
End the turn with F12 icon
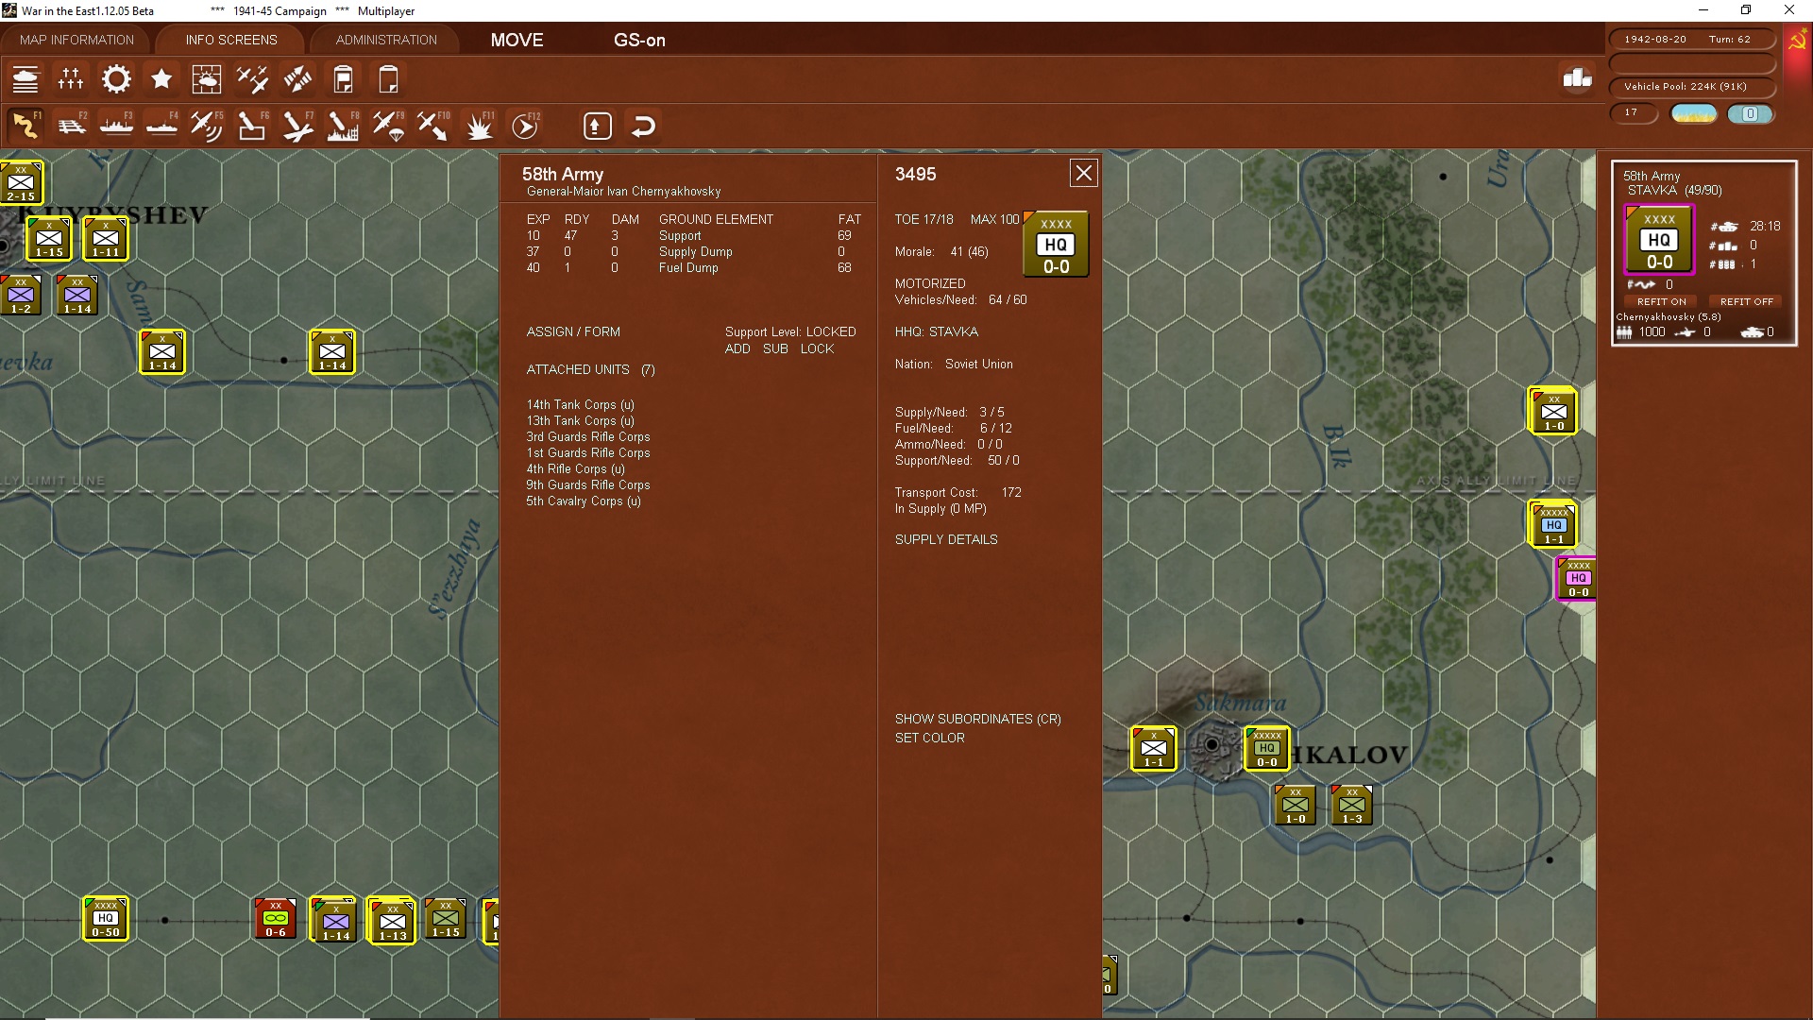pyautogui.click(x=525, y=126)
